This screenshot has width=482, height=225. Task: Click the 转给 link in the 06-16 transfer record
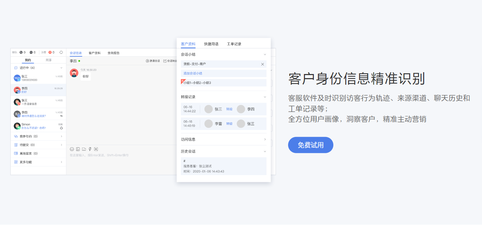click(x=229, y=109)
